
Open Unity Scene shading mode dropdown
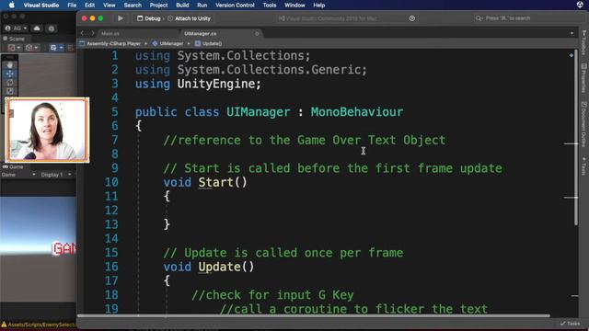pyautogui.click(x=15, y=48)
